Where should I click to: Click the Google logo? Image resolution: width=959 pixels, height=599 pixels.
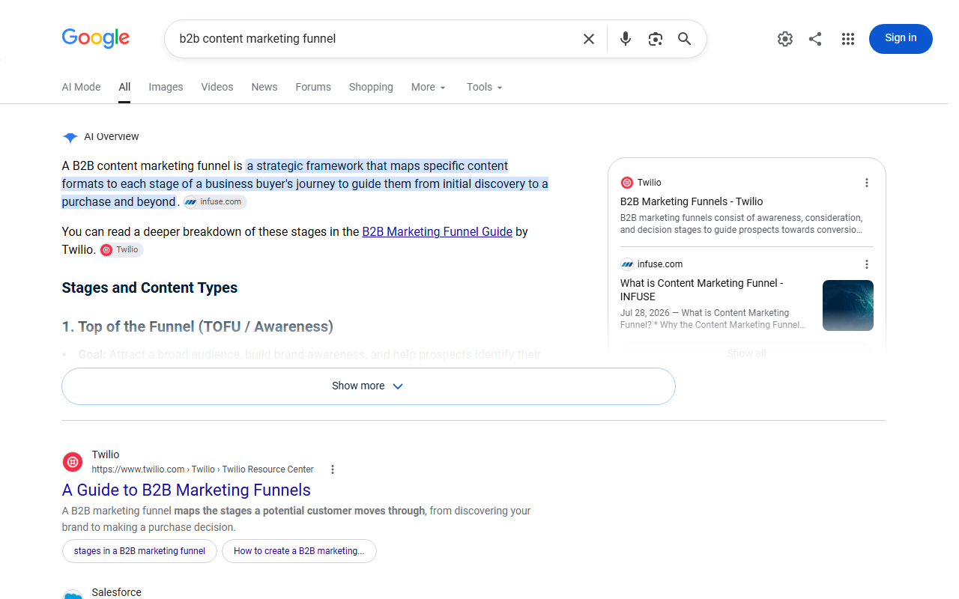[95, 38]
